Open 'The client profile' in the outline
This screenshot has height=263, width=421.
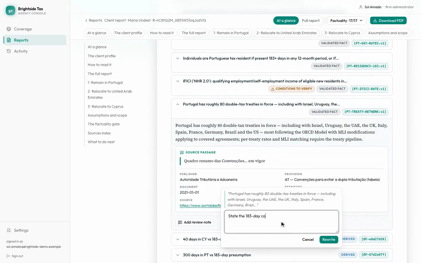click(x=101, y=56)
